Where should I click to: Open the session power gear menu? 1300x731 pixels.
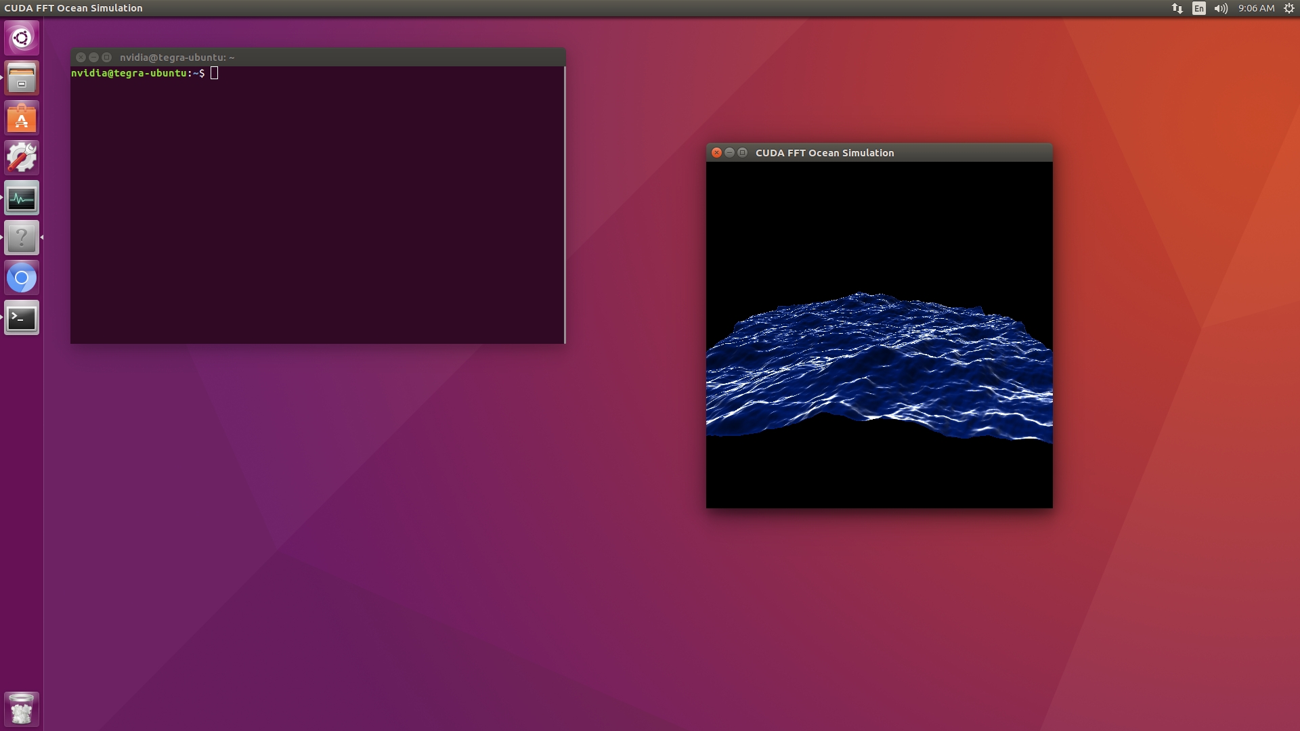tap(1288, 8)
